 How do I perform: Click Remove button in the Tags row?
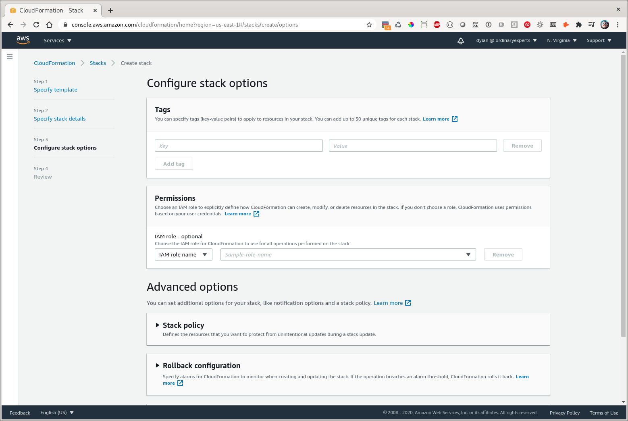[522, 146]
